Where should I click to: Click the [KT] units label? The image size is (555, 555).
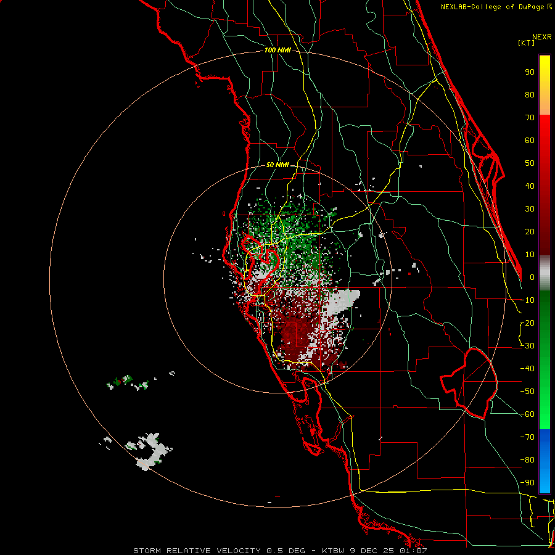527,43
